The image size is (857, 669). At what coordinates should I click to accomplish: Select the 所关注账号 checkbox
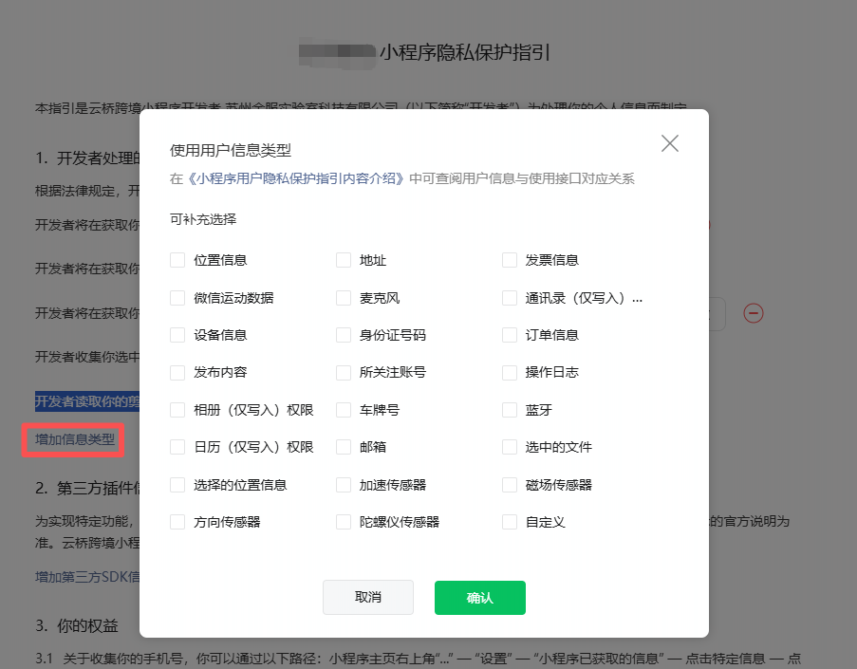pos(344,373)
